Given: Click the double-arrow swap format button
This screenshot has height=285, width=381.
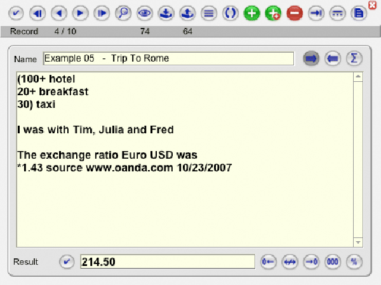Looking at the screenshot, I should click(290, 262).
